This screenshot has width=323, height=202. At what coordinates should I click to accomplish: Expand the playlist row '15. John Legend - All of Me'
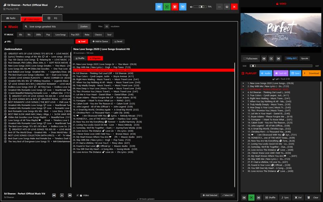[243, 126]
